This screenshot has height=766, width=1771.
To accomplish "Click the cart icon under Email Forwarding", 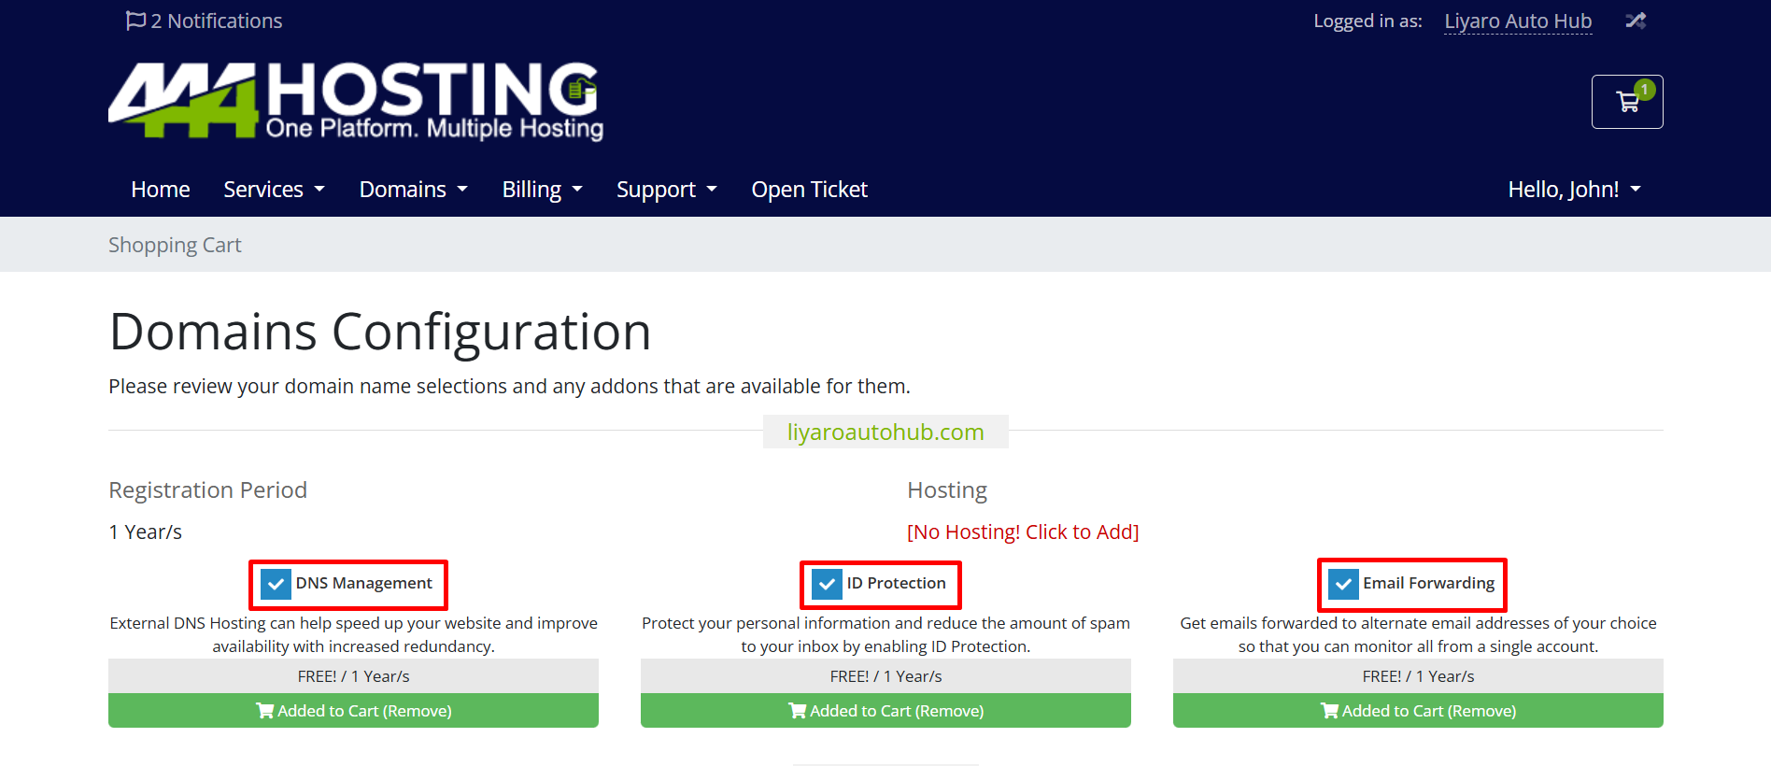I will tap(1329, 711).
